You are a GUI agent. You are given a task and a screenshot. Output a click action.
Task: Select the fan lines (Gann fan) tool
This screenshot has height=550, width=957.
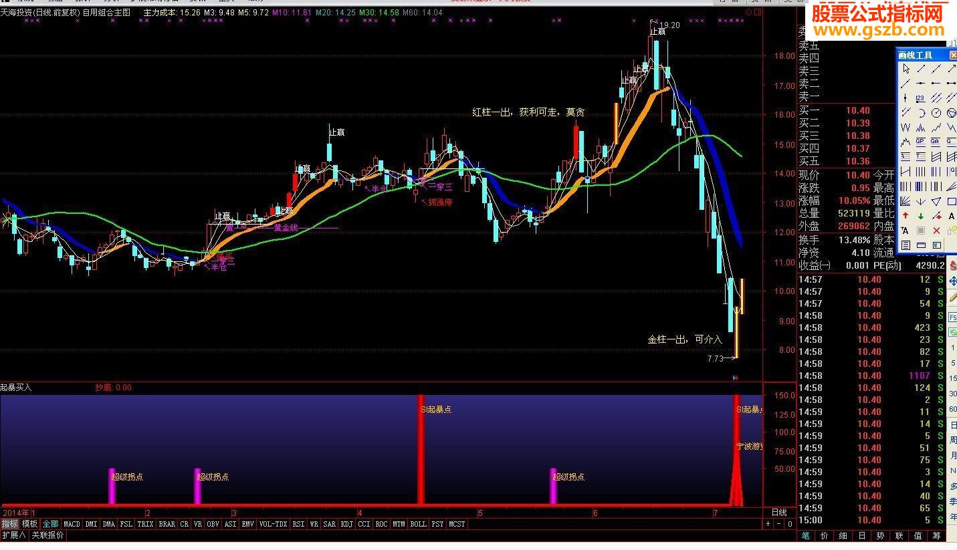pyautogui.click(x=906, y=200)
